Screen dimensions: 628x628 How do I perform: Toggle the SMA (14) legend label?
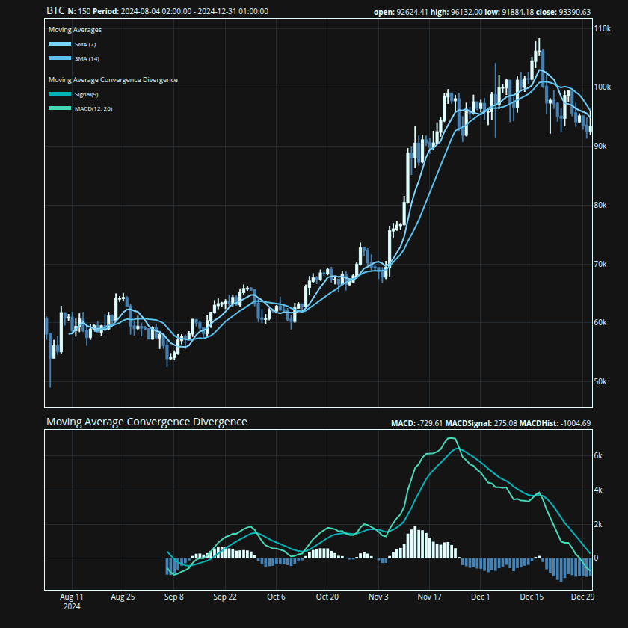pos(87,58)
